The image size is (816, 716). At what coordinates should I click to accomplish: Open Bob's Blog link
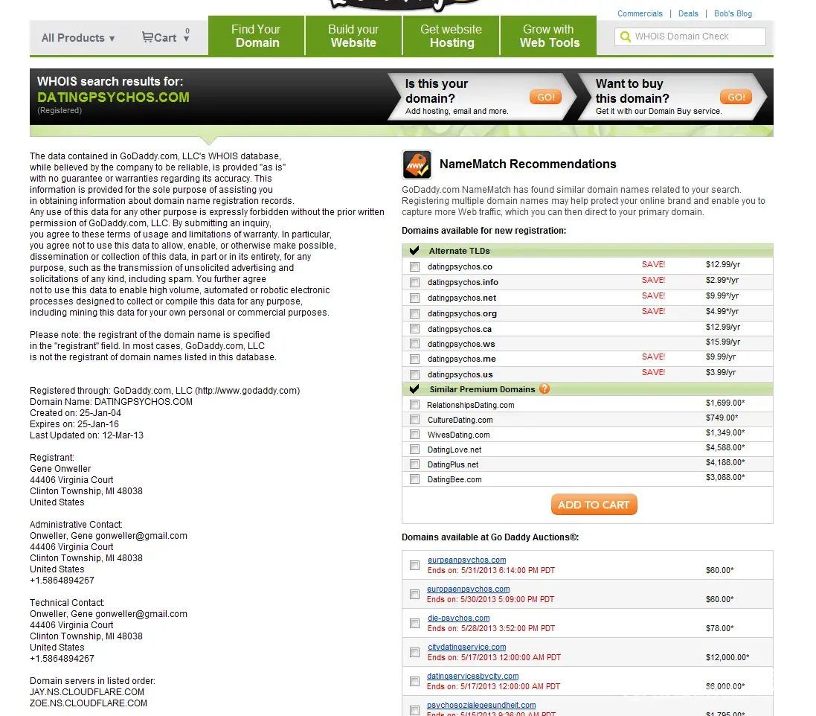tap(733, 13)
